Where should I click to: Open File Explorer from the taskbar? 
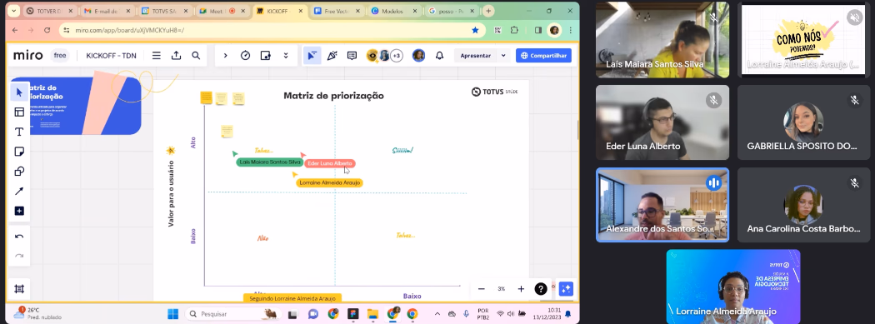(x=372, y=314)
